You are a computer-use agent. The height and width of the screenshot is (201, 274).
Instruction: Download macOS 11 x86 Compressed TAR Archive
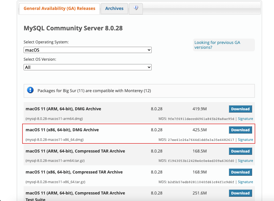(240, 172)
